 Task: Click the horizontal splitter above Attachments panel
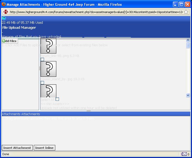89,111
